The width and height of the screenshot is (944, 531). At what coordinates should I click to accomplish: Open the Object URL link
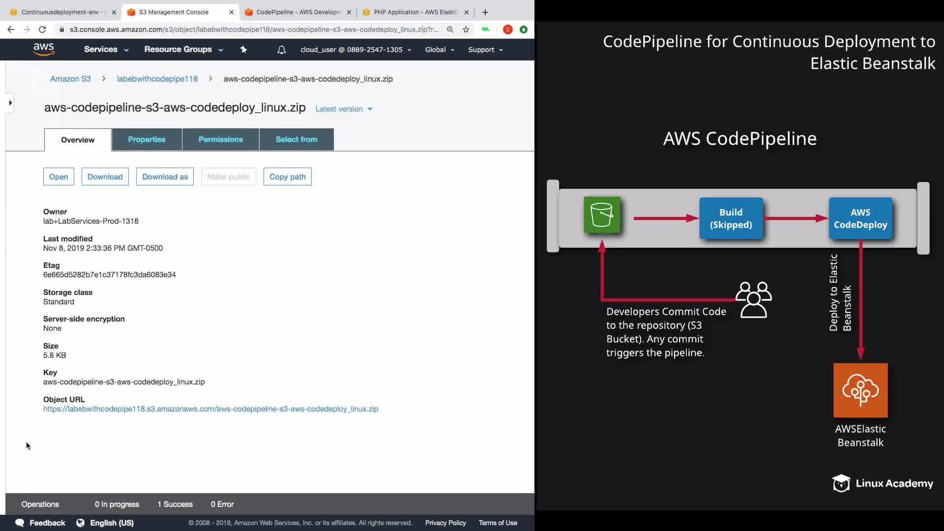click(x=210, y=409)
